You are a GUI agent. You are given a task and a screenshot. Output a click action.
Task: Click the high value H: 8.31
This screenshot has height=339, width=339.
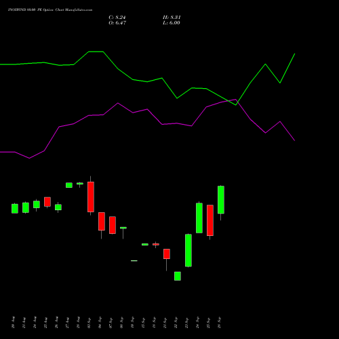point(172,17)
